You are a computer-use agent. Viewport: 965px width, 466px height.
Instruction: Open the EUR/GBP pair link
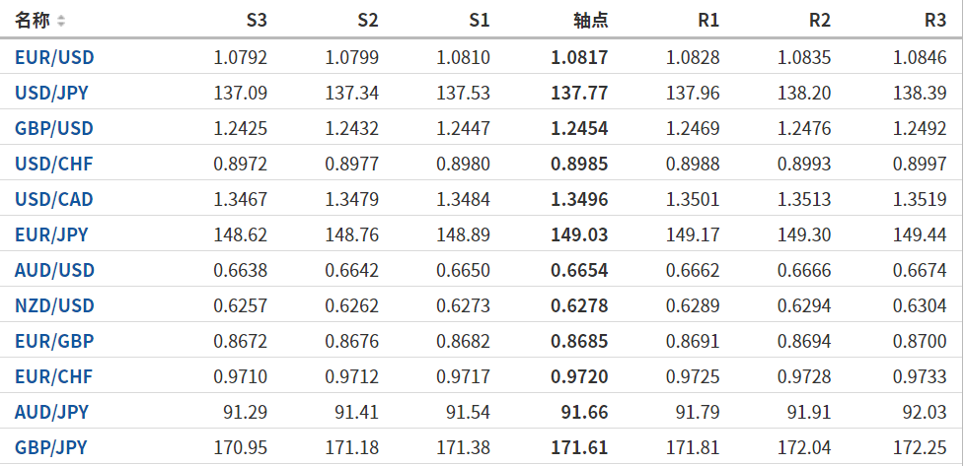(x=54, y=341)
